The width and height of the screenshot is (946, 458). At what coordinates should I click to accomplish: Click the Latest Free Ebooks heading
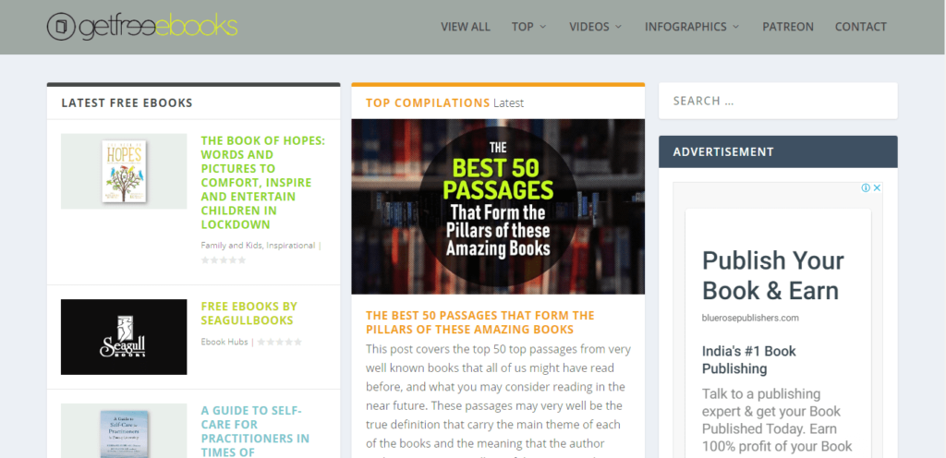[127, 103]
